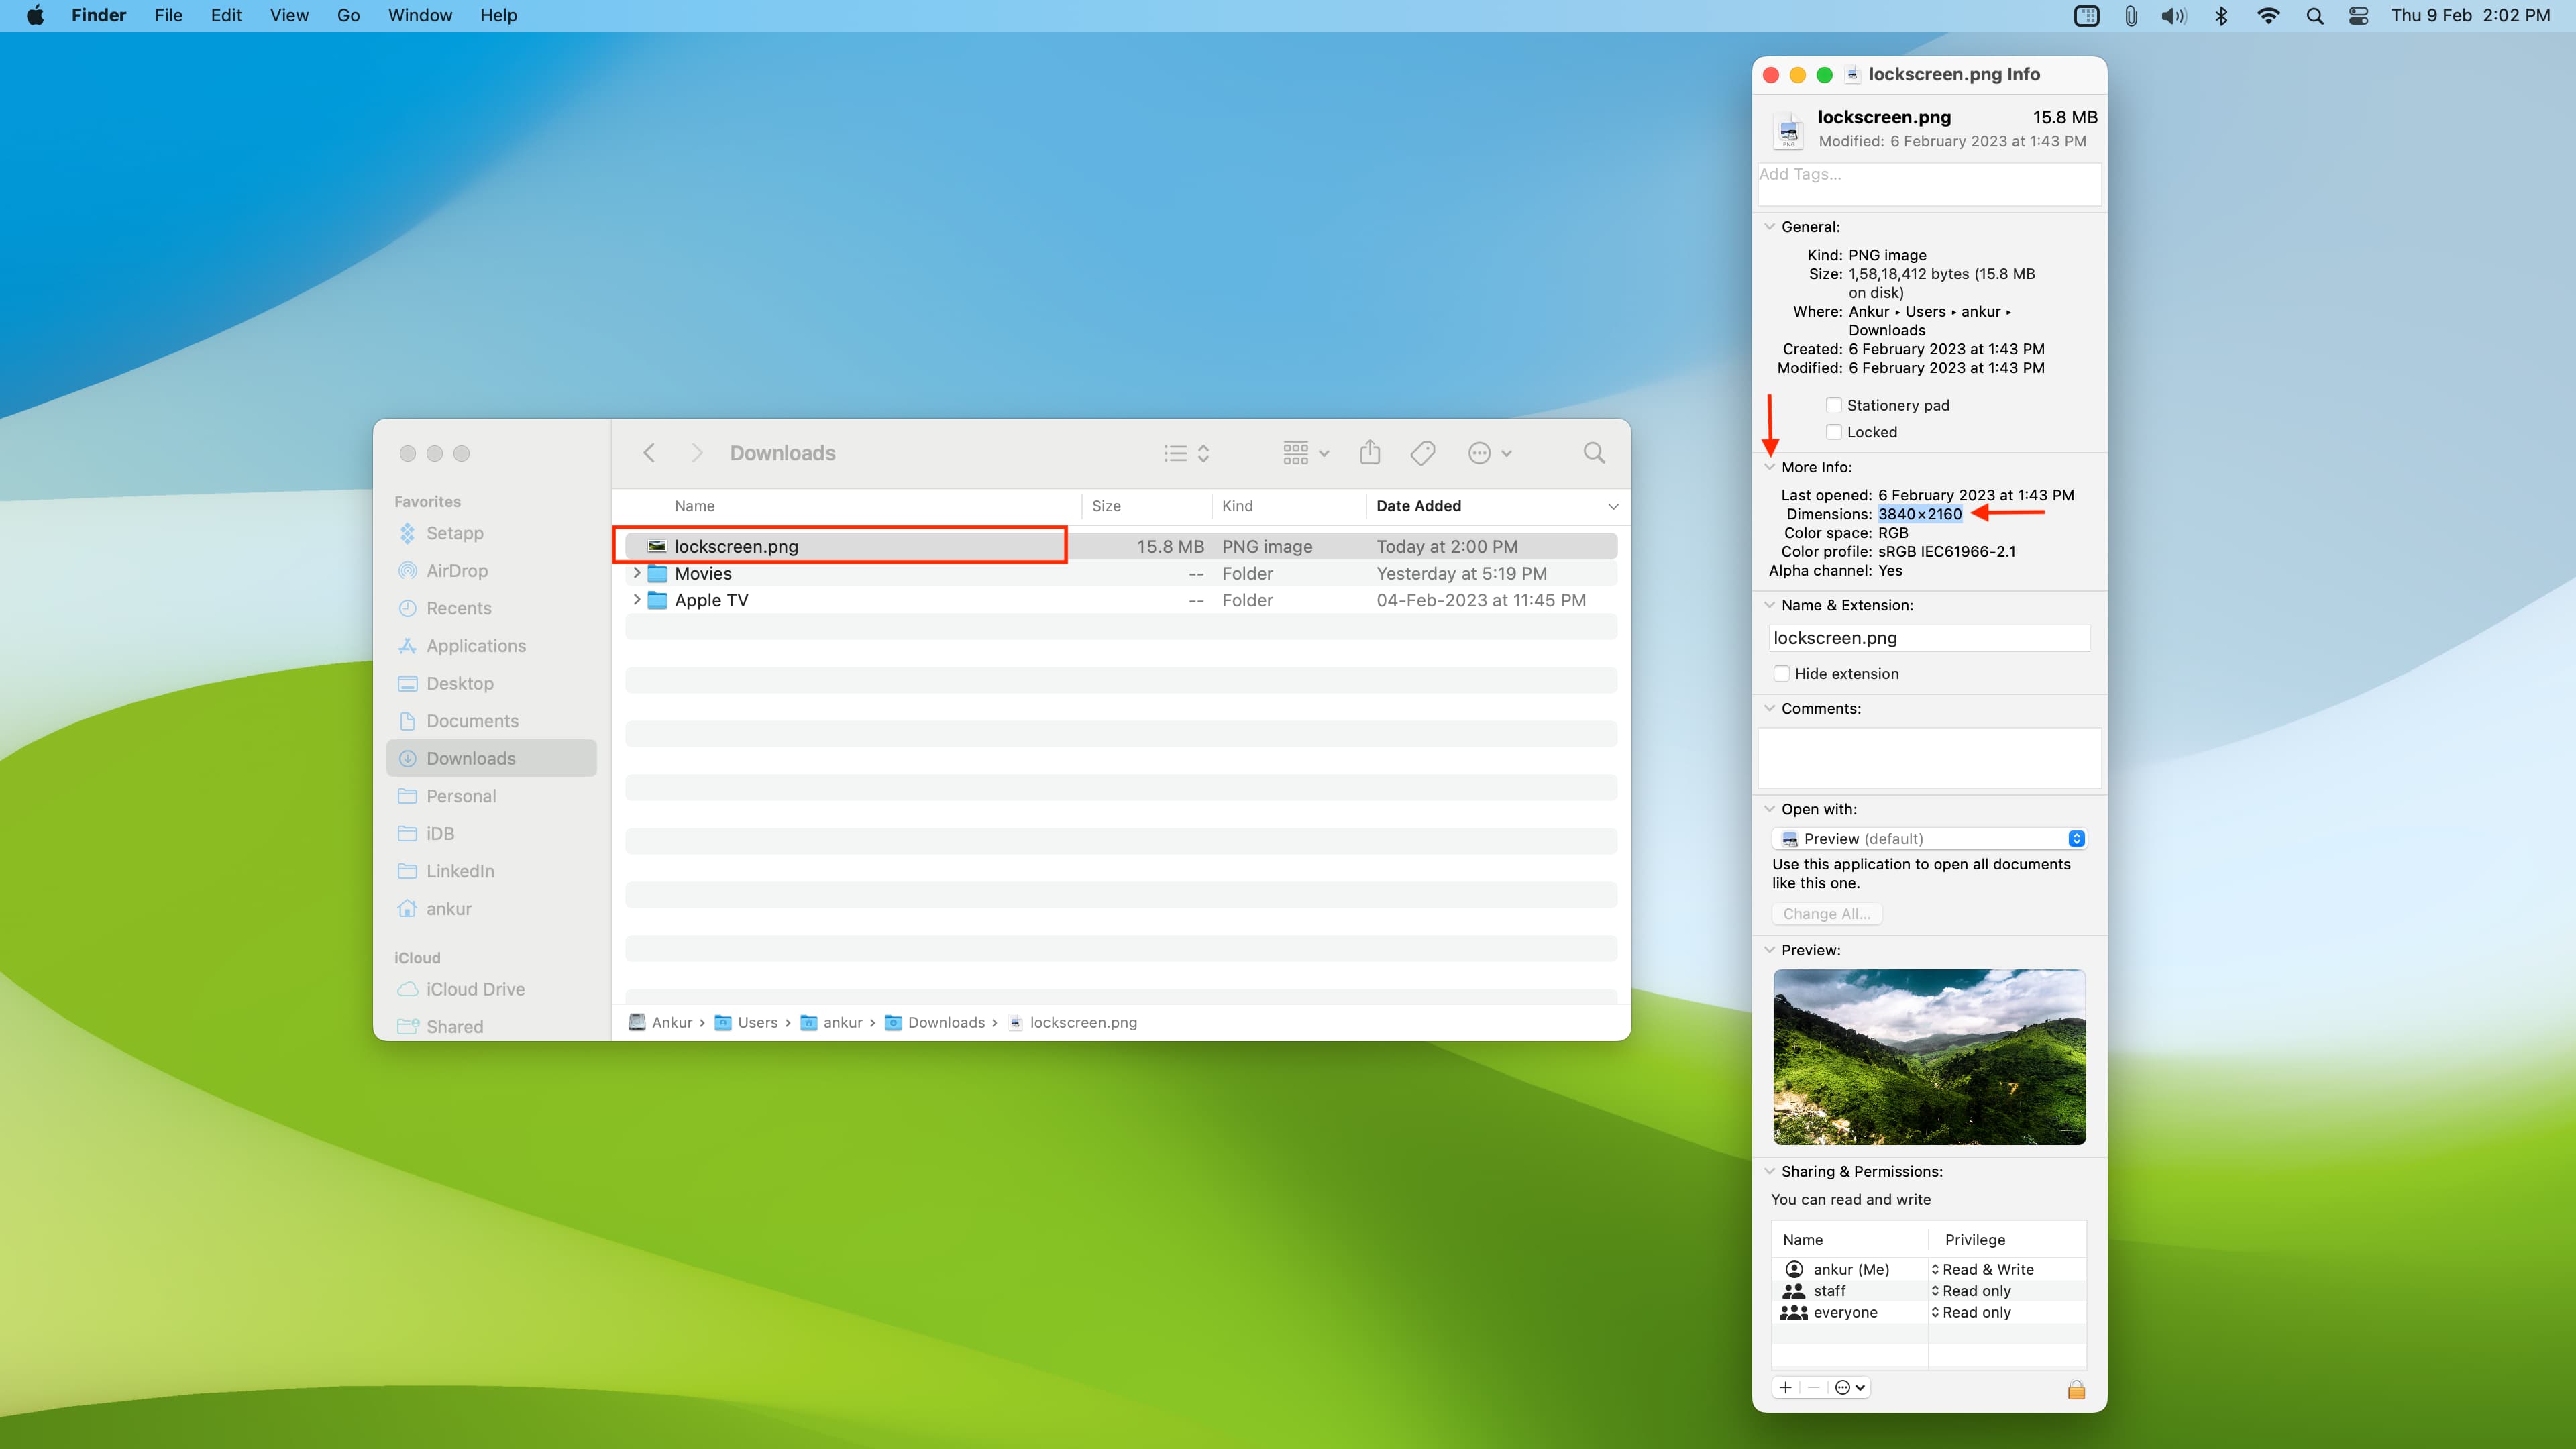This screenshot has width=2576, height=1449.
Task: Collapse the Name & Extension section
Action: 1769,605
